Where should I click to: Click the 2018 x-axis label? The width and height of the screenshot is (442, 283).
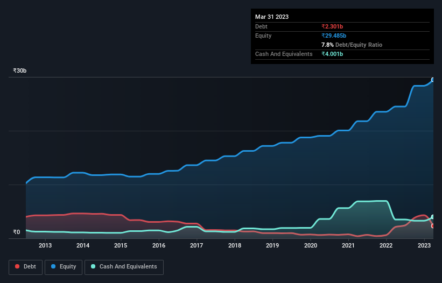235,245
